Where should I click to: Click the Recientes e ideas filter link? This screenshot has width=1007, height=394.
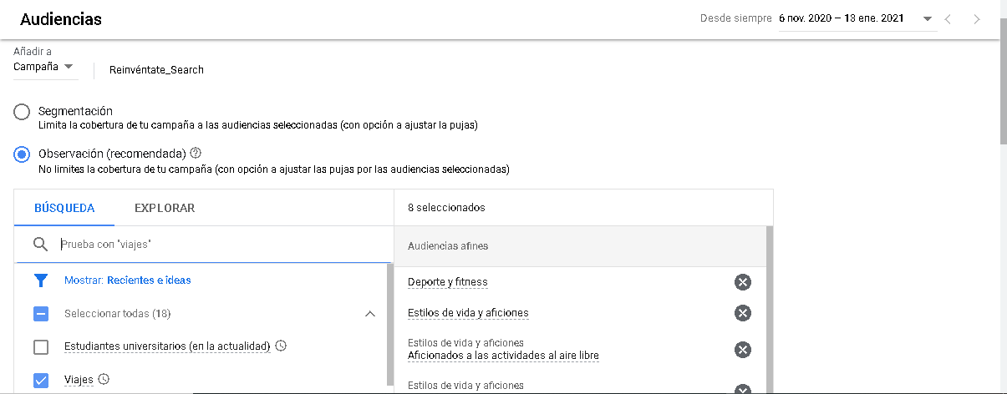(149, 280)
